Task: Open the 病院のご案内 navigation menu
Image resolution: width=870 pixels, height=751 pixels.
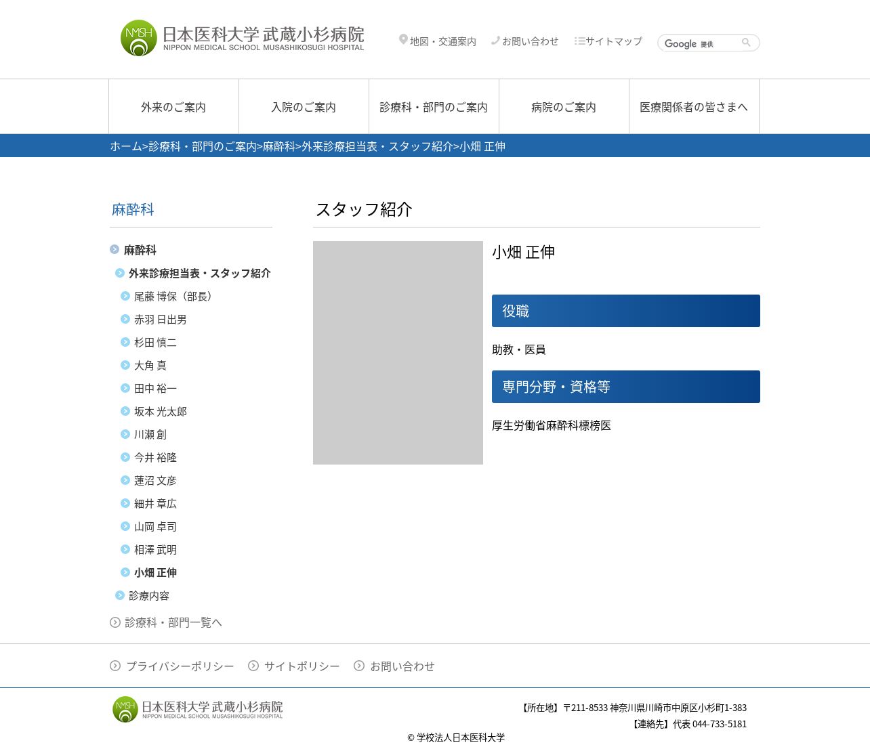Action: click(x=564, y=106)
